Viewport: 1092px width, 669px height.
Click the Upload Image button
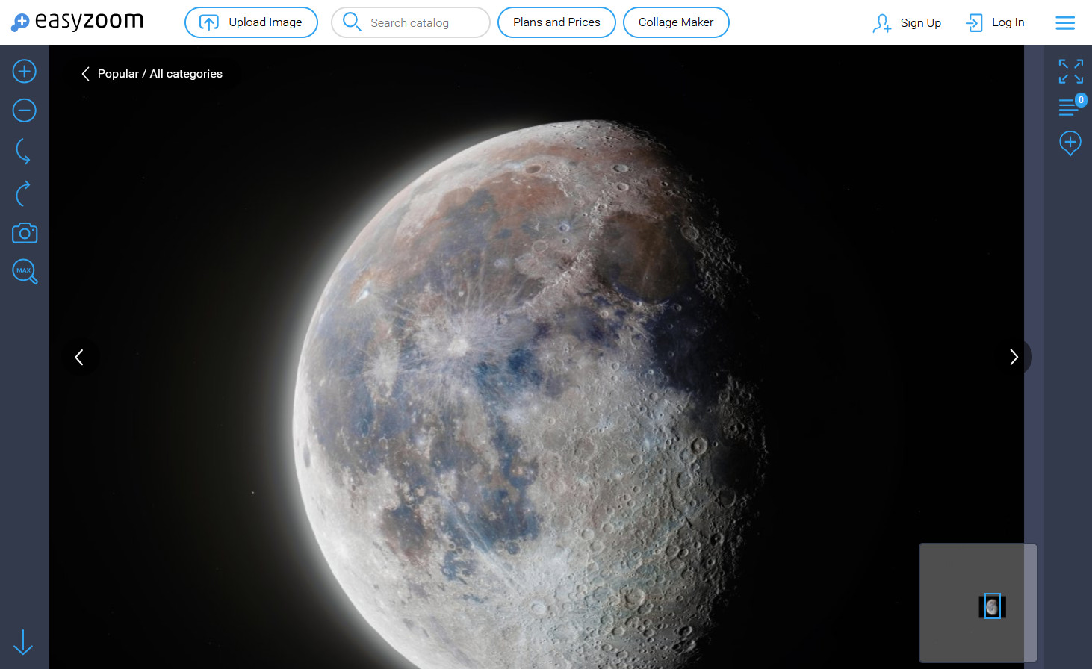pos(251,22)
